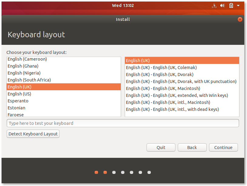Pick Dvorak with UK punctuation variant
This screenshot has width=247, height=186.
tap(182, 81)
